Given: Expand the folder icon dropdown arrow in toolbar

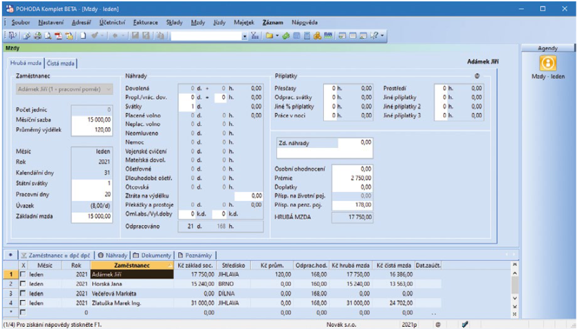Looking at the screenshot, I should 277,34.
